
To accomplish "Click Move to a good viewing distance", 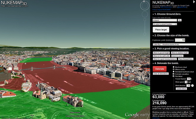I will pyautogui.click(x=165, y=59).
